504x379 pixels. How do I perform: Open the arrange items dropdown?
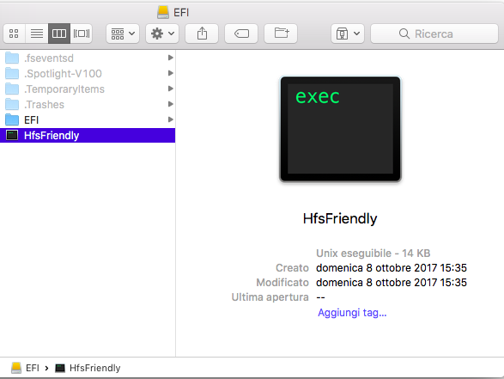(x=123, y=34)
